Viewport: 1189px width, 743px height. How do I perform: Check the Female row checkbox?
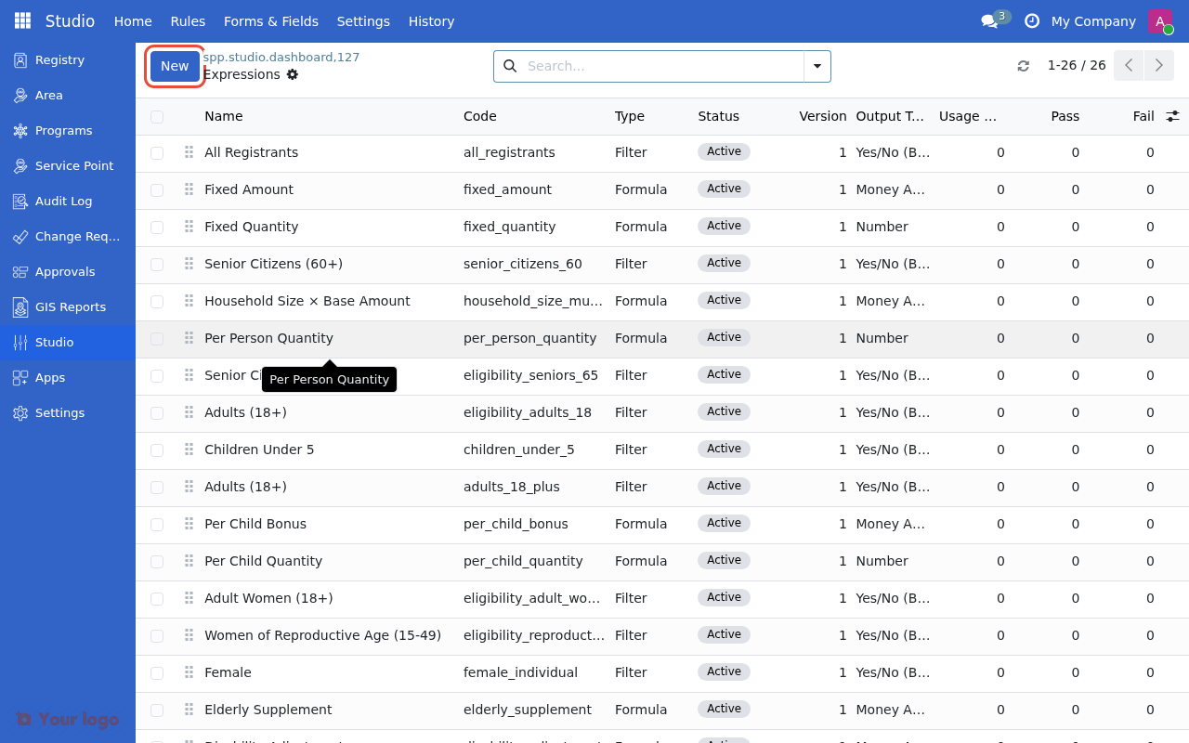(156, 672)
